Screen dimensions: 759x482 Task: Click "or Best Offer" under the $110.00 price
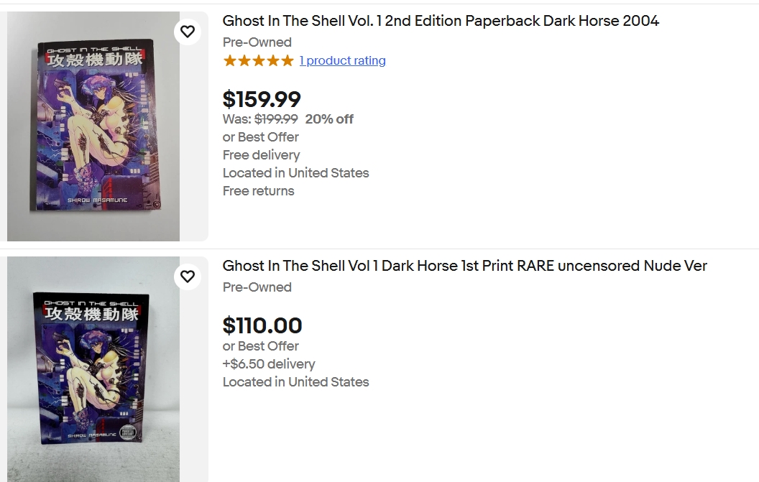point(260,346)
